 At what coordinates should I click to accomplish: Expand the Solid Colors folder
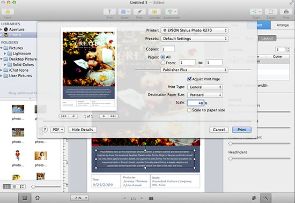point(5,65)
